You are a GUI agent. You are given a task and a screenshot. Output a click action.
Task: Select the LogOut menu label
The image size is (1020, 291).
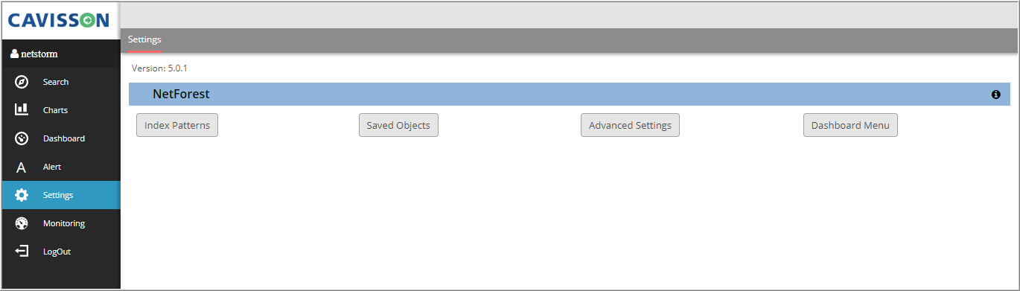point(57,252)
